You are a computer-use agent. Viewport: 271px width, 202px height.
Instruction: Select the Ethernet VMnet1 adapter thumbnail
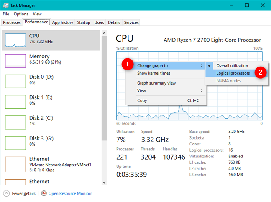[x=15, y=165]
